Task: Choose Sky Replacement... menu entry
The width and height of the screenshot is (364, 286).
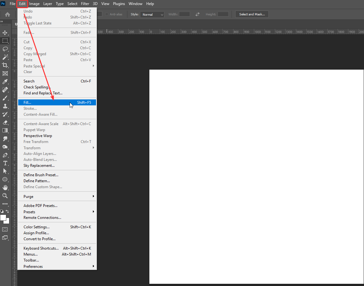Action: pyautogui.click(x=57, y=165)
